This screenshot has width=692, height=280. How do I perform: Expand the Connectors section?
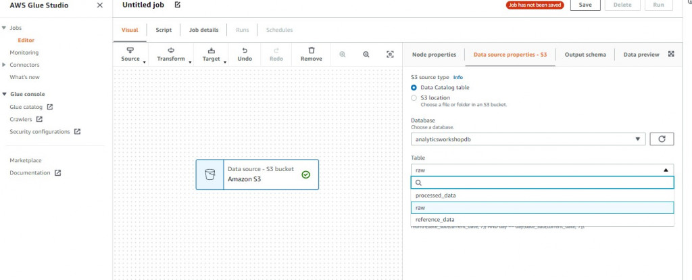point(5,65)
